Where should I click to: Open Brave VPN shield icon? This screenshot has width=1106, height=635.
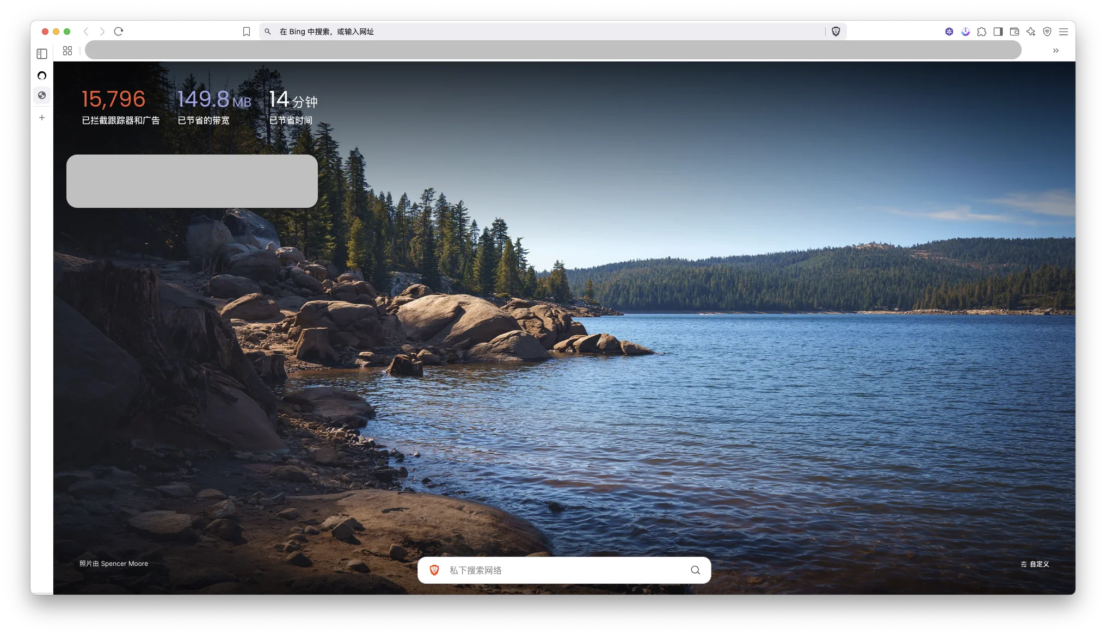point(1047,32)
